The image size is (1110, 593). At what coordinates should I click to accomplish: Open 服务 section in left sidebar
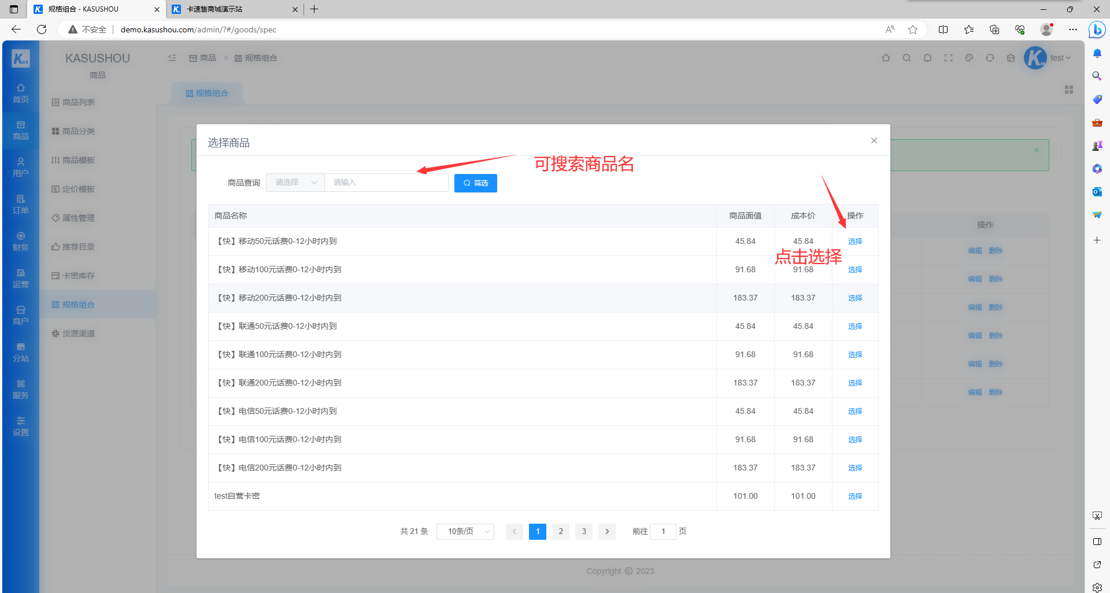pyautogui.click(x=21, y=390)
